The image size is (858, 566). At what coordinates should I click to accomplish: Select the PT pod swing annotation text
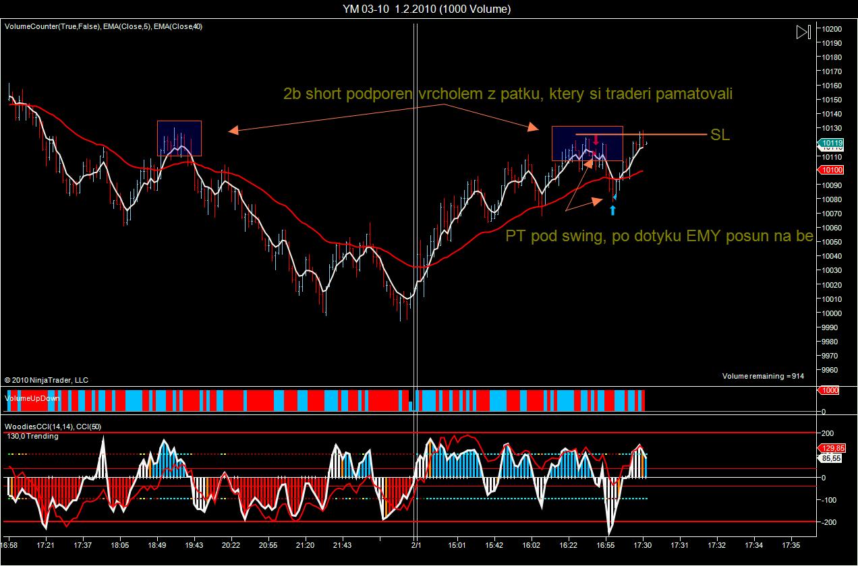click(659, 237)
